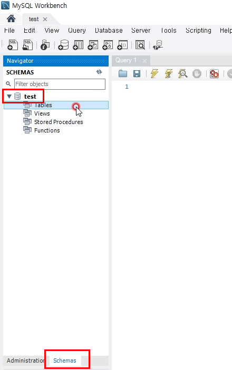Create a new stored procedure icon
This screenshot has width=232, height=370.
(108, 45)
